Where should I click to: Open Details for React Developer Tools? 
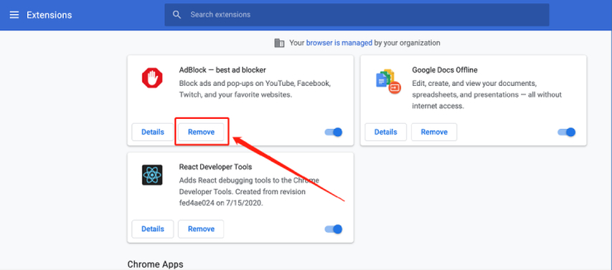(153, 229)
